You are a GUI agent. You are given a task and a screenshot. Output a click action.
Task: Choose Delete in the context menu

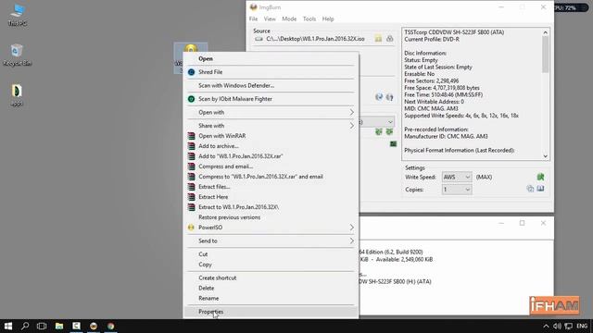(x=271, y=288)
